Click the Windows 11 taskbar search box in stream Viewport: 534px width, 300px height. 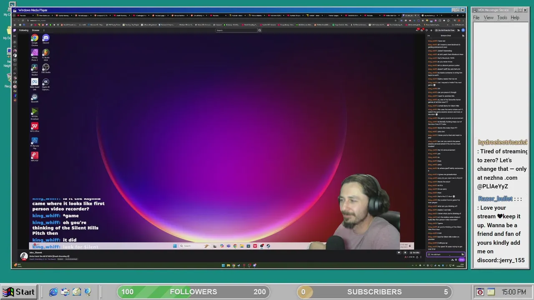tap(195, 246)
